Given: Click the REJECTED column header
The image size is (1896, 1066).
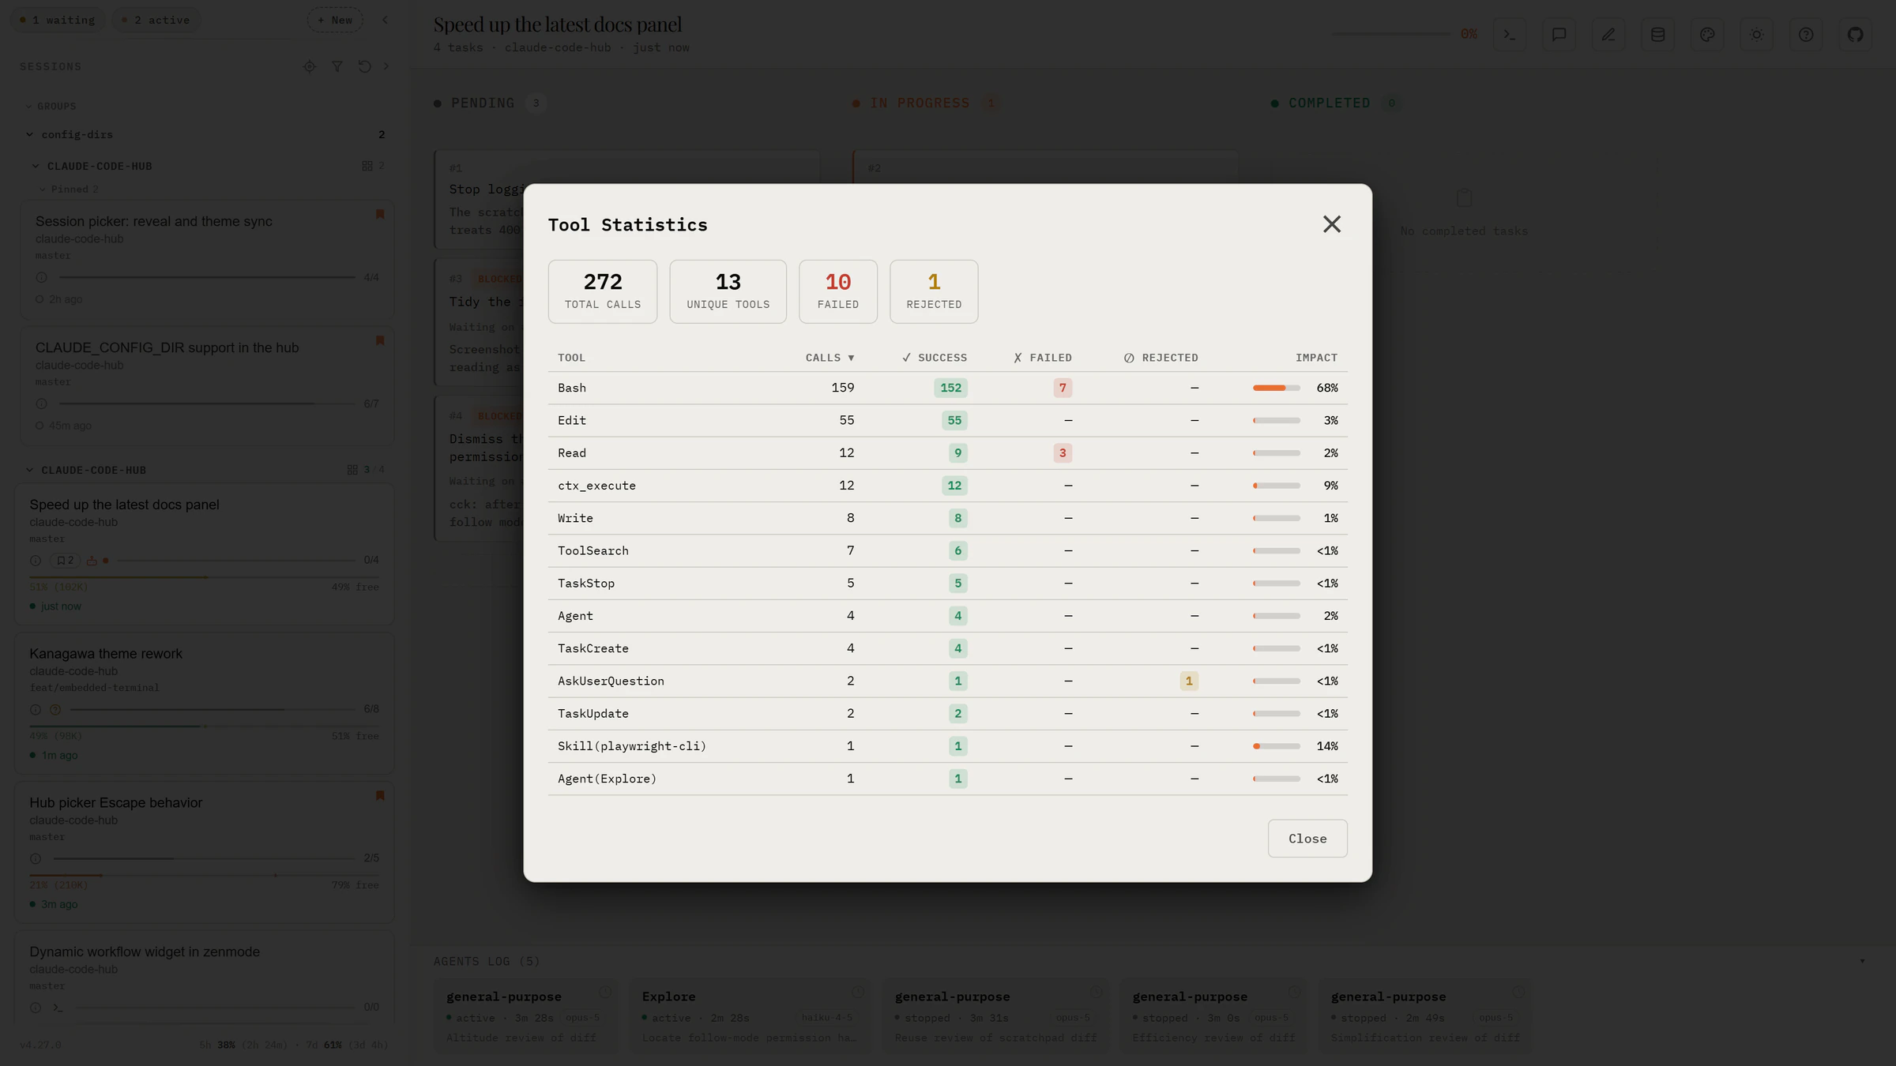Looking at the screenshot, I should click(1161, 358).
